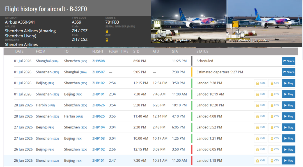Open flight number ZH9508 link
This screenshot has width=303, height=167.
click(x=98, y=61)
